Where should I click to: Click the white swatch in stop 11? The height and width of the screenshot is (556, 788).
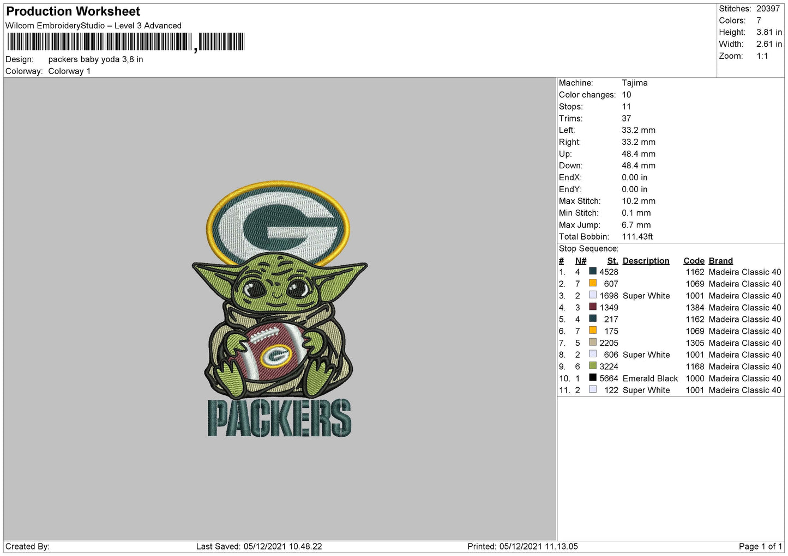tap(592, 389)
